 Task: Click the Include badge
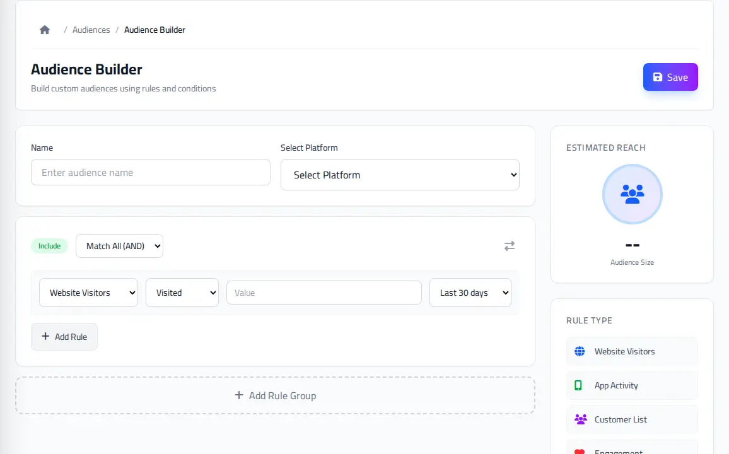click(x=49, y=246)
